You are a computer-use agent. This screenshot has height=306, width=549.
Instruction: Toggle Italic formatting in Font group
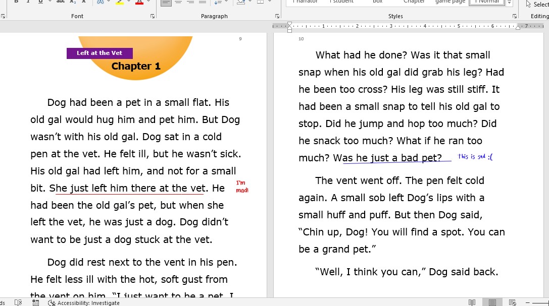(28, 2)
